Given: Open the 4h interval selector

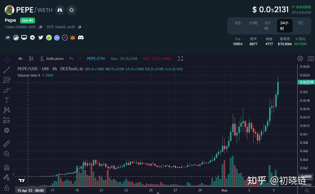Looking at the screenshot, I should [x=20, y=59].
